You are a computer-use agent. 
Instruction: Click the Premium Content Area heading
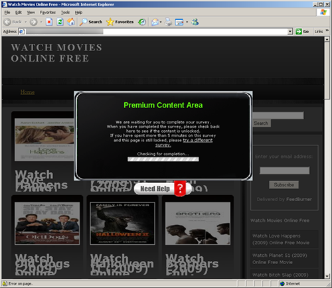click(x=163, y=105)
